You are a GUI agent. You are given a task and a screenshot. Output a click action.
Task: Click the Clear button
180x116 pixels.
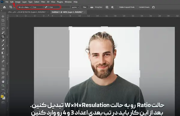[x=85, y=7]
